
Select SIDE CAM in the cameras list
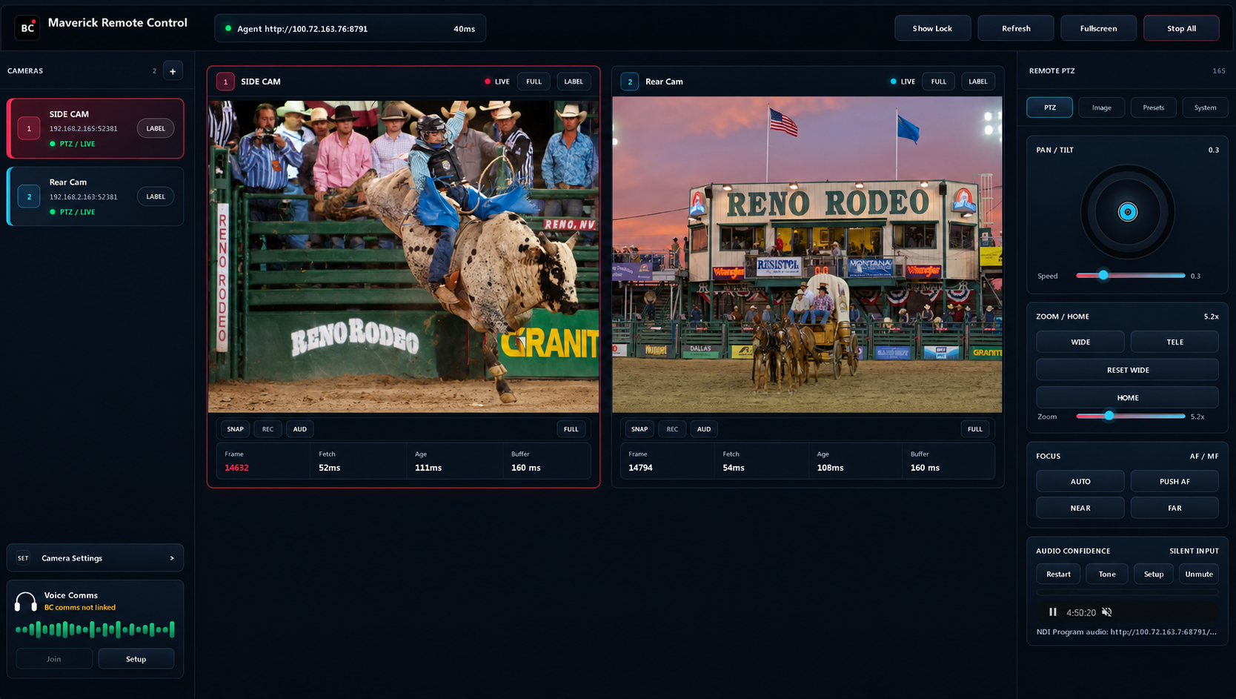pyautogui.click(x=96, y=128)
